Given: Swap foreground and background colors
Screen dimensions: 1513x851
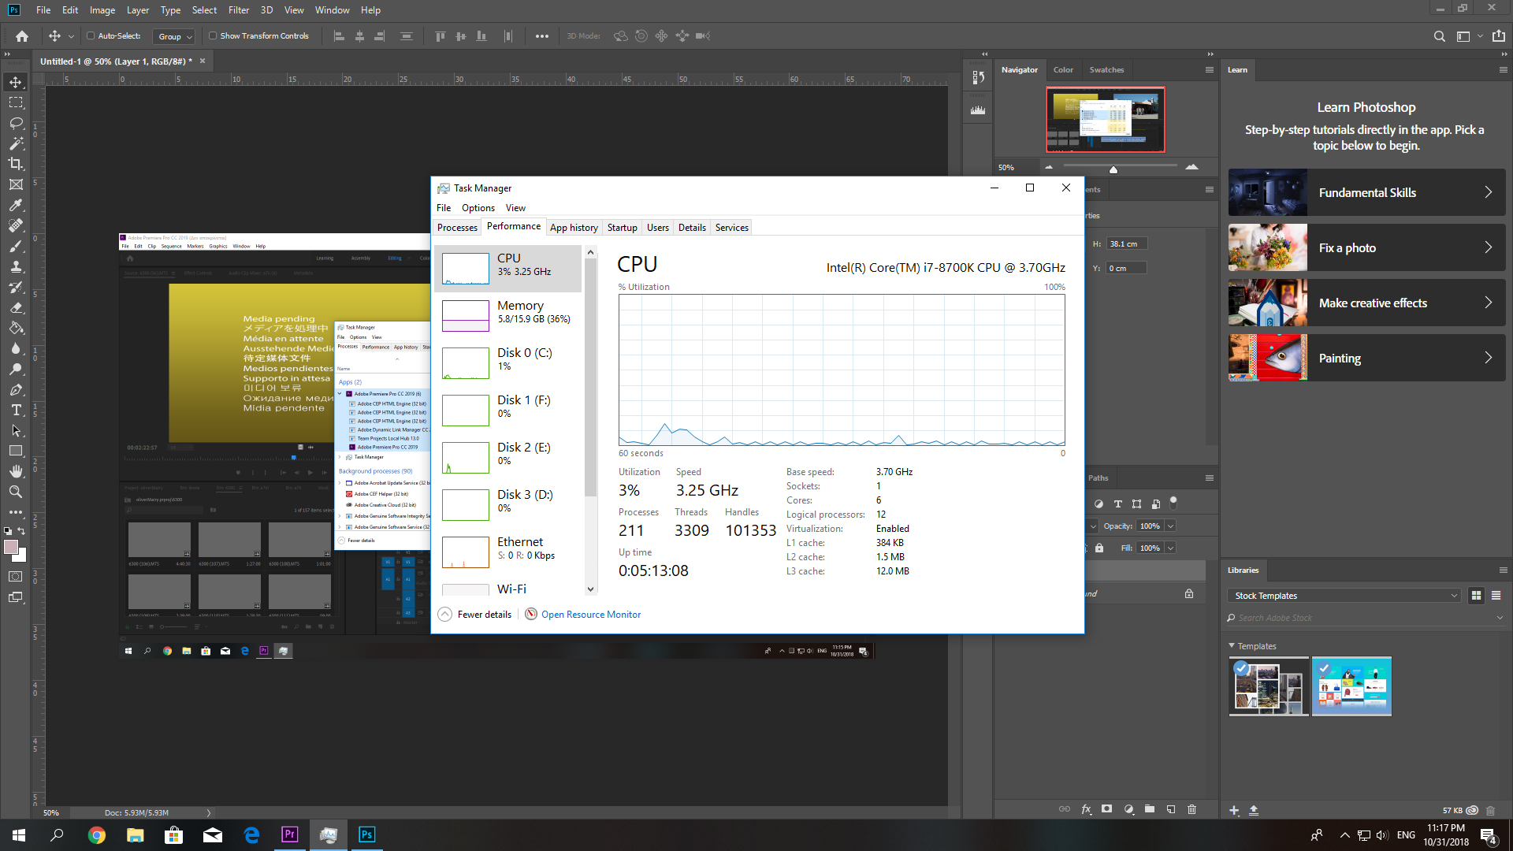Looking at the screenshot, I should [23, 531].
